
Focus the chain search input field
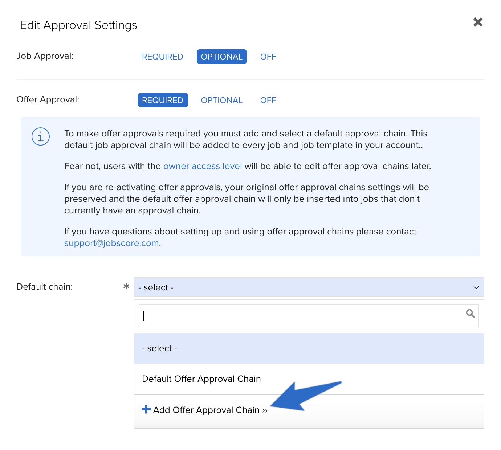(309, 315)
